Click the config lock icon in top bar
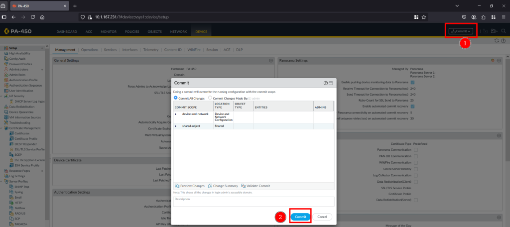The image size is (510, 227). tap(485, 31)
